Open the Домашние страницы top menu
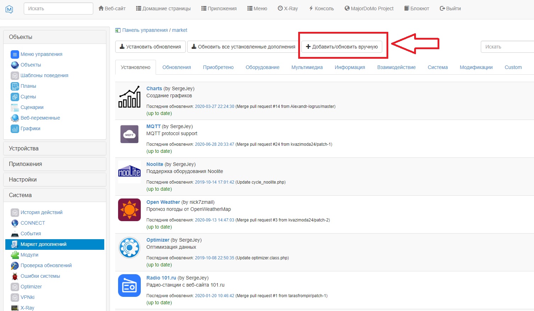The height and width of the screenshot is (311, 534). [163, 8]
